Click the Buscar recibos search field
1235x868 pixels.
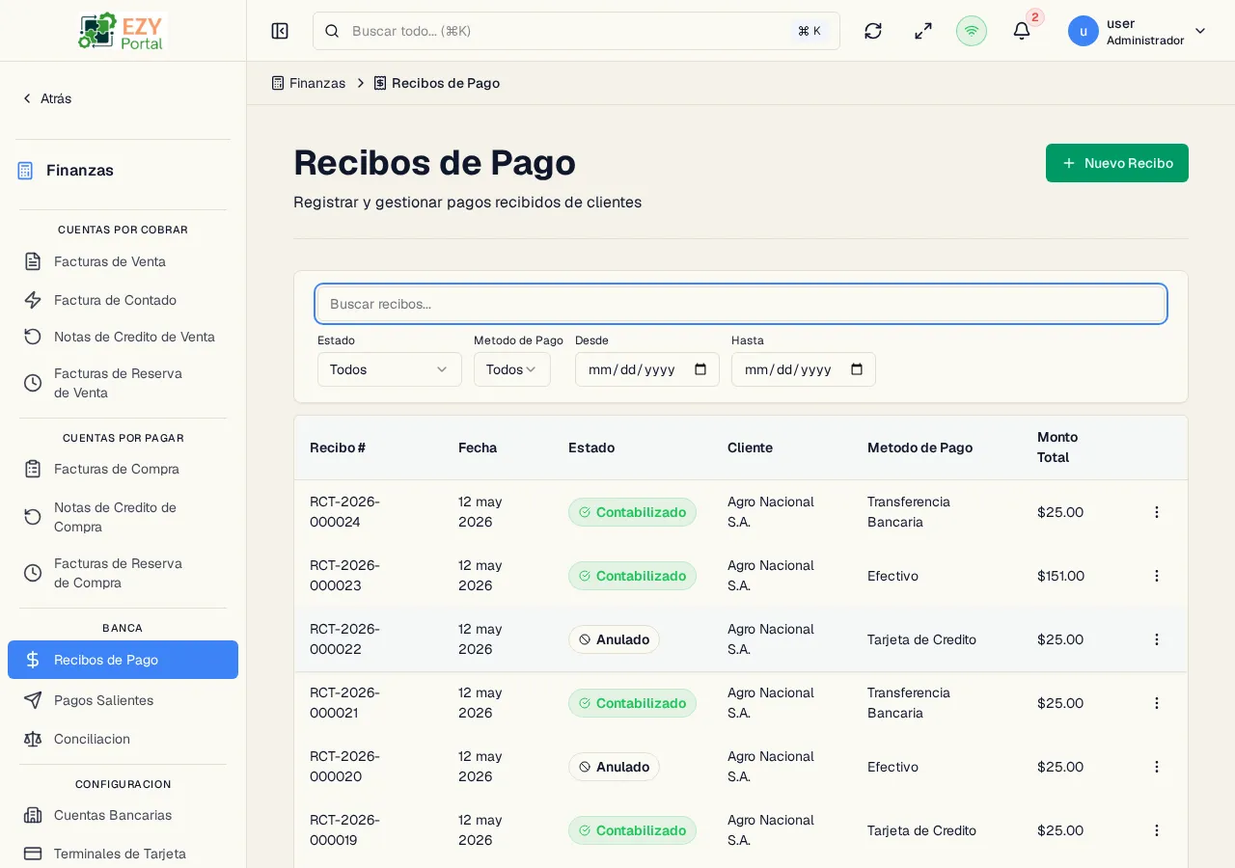(x=741, y=304)
